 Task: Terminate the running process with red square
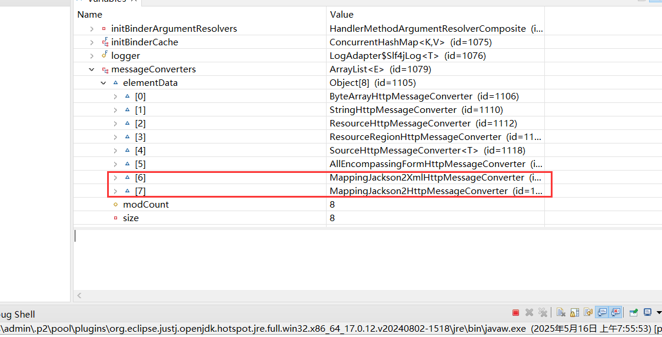tap(515, 312)
